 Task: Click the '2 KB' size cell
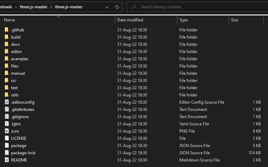(257, 138)
